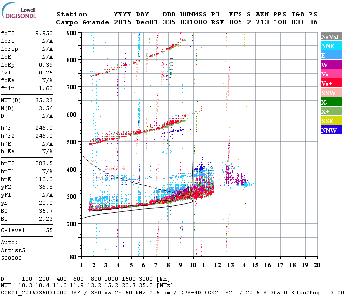Click the AXN value 713

[x=262, y=22]
